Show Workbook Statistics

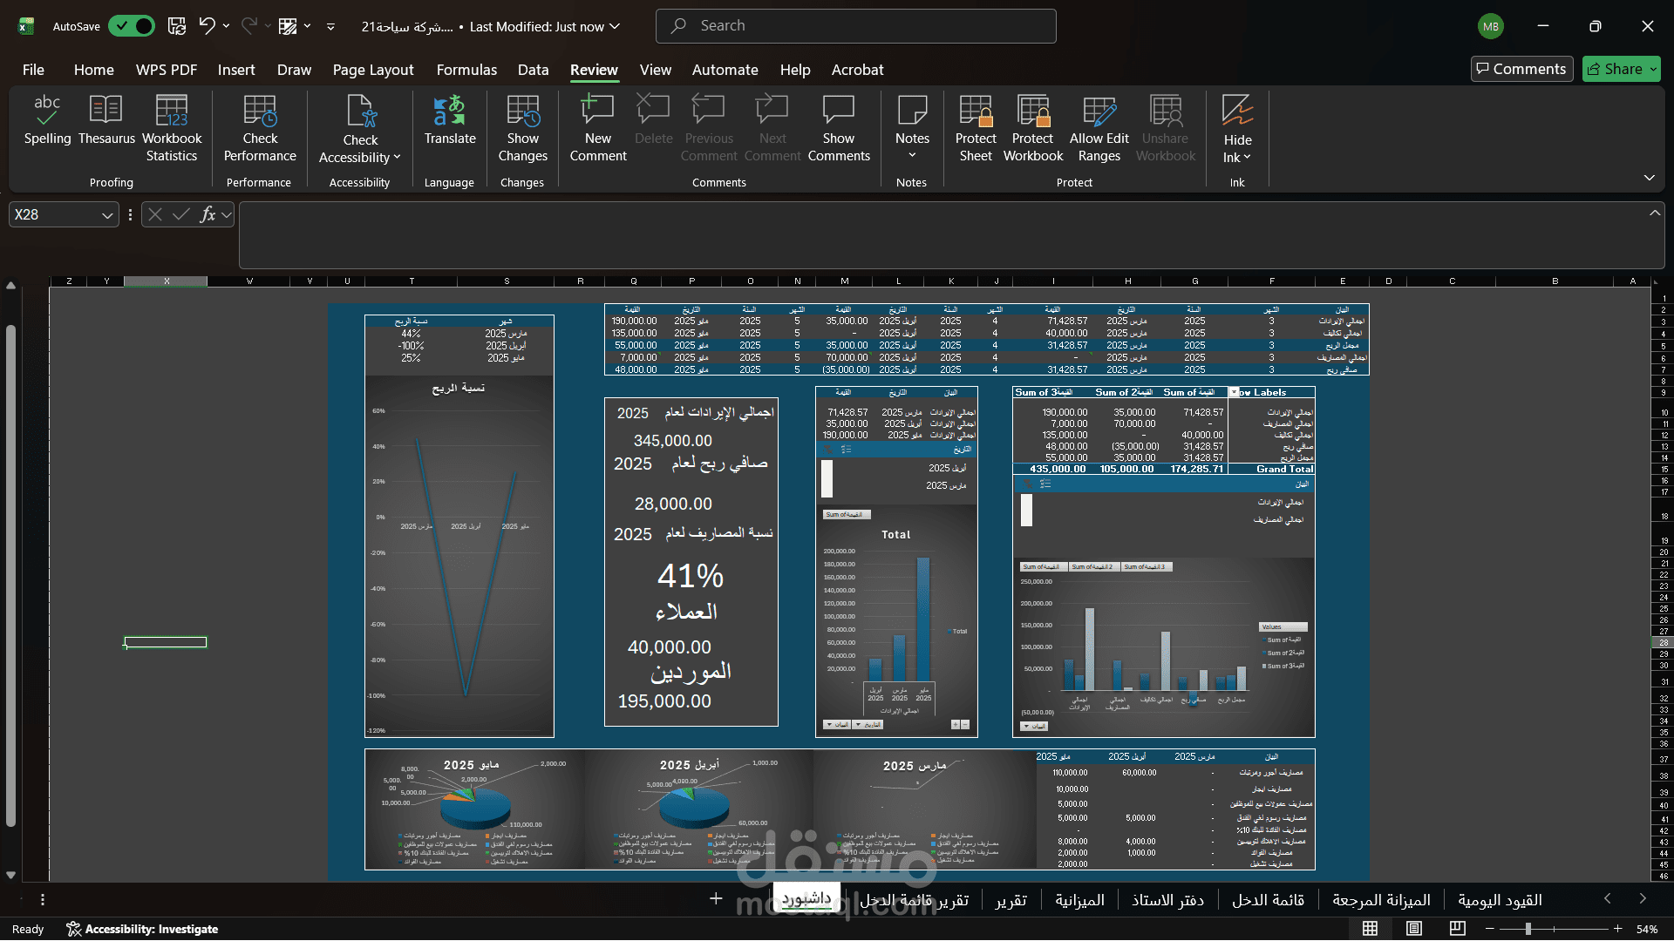click(x=172, y=129)
